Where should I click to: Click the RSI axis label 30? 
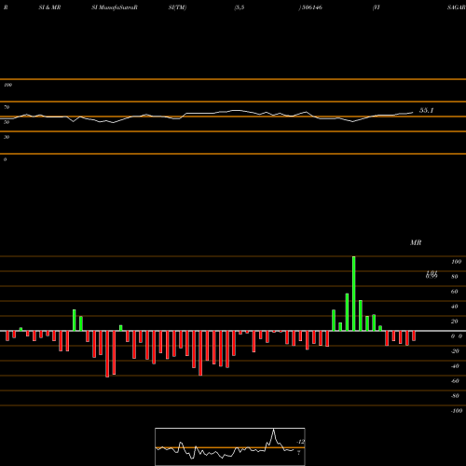tap(7, 137)
